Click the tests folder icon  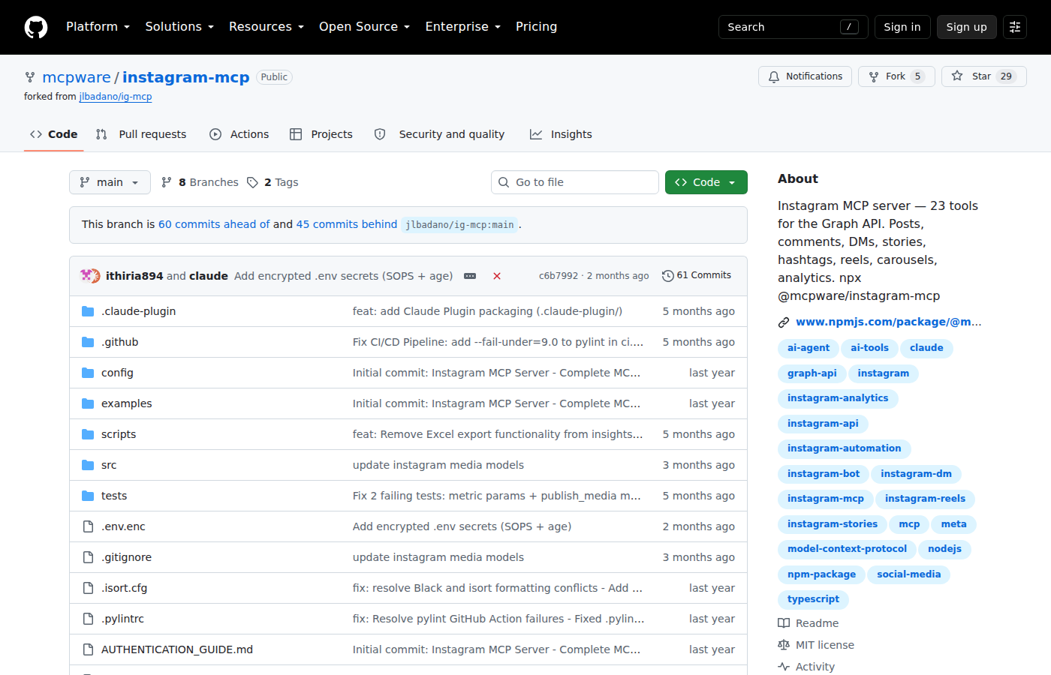click(88, 496)
